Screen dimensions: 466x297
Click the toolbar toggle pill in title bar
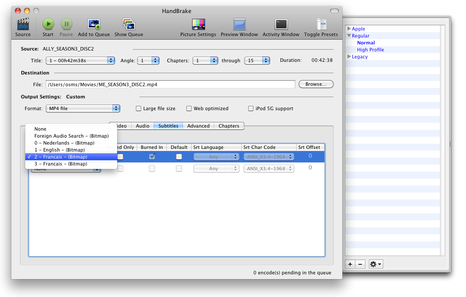tap(334, 11)
